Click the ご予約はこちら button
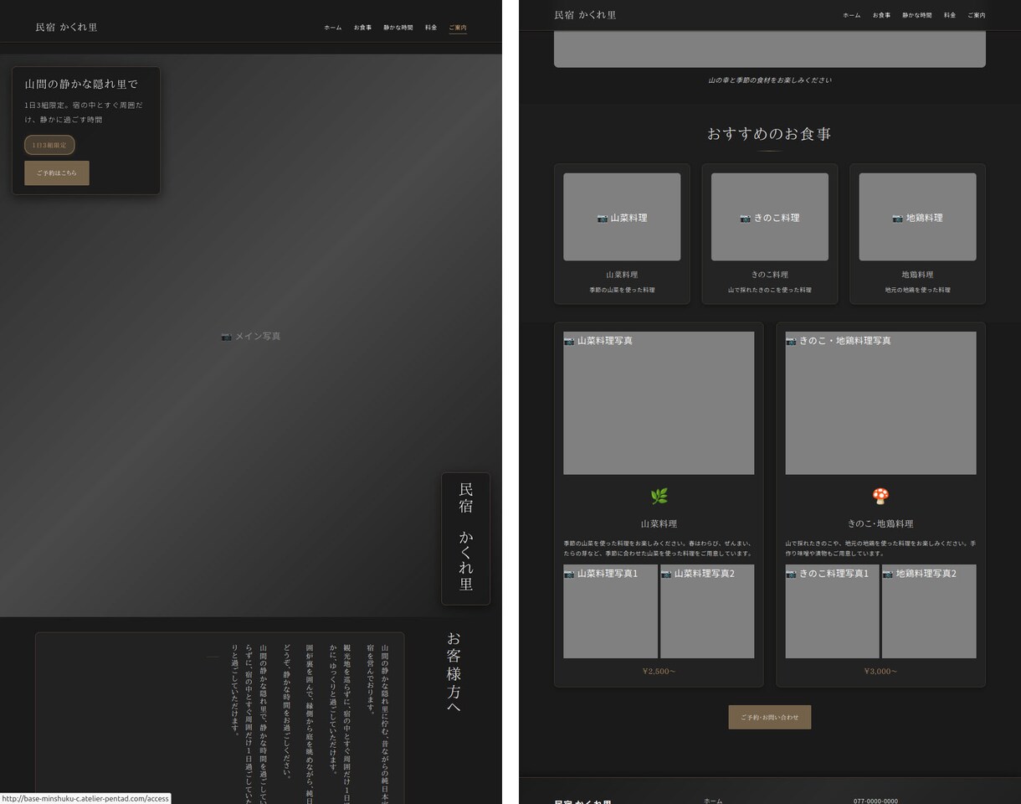Image resolution: width=1021 pixels, height=804 pixels. 57,173
